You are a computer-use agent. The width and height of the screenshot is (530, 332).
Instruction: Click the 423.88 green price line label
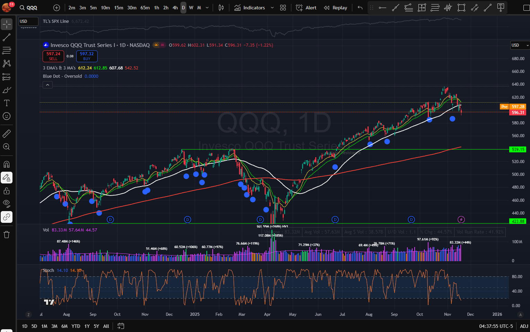(518, 221)
